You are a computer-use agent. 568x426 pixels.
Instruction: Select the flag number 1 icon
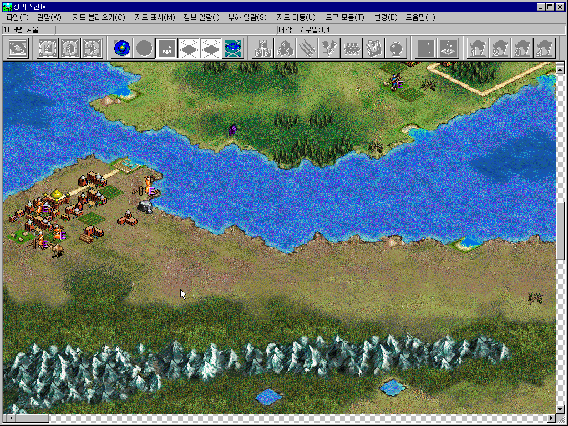tap(478, 48)
